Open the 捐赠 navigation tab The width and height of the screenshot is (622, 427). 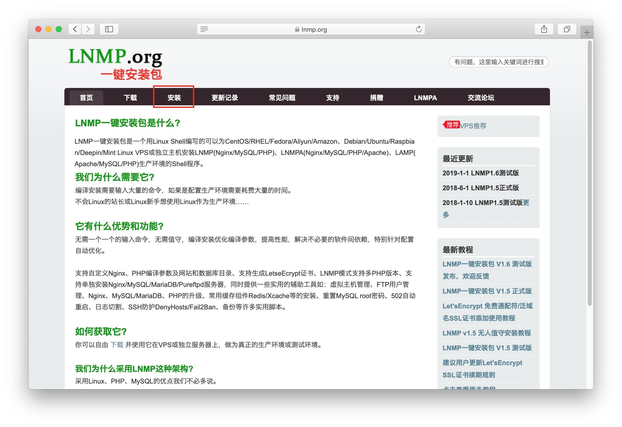(x=377, y=98)
